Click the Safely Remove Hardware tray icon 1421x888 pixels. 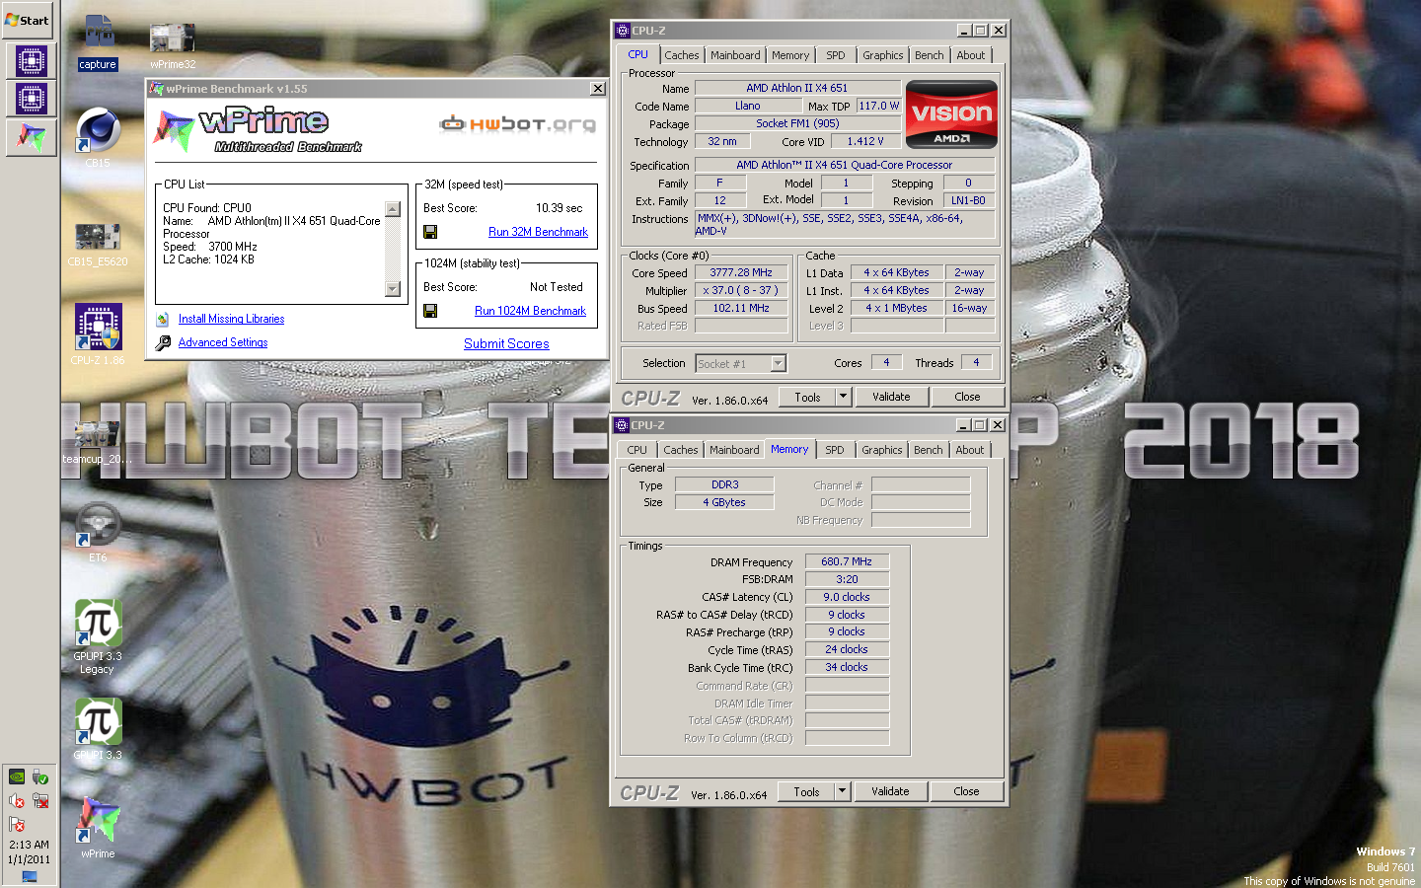[x=40, y=777]
